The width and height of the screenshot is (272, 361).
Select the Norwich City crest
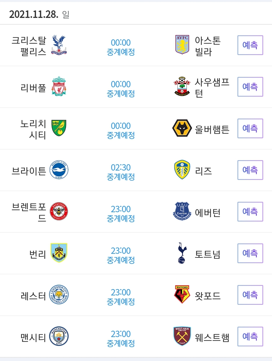pyautogui.click(x=59, y=128)
